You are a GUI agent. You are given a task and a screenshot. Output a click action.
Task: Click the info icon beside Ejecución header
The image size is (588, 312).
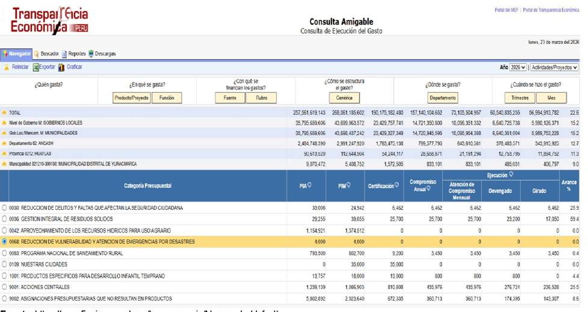pyautogui.click(x=511, y=174)
